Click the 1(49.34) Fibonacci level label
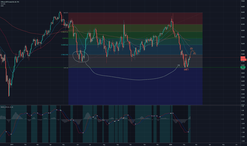Viewport: 247px width, 146px height. [66, 68]
